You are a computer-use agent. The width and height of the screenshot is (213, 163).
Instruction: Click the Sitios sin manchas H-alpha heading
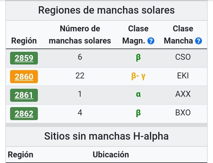click(x=106, y=136)
